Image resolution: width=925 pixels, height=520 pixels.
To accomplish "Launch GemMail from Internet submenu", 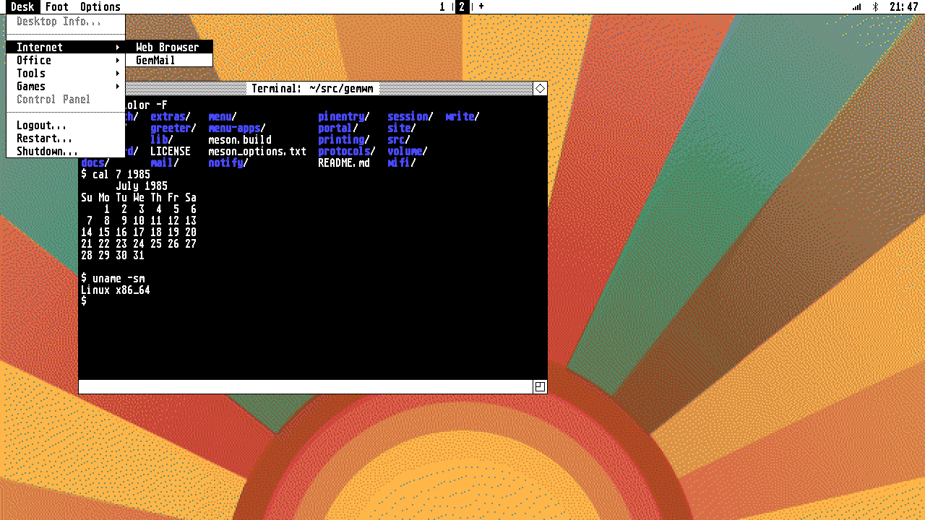I will [x=169, y=60].
